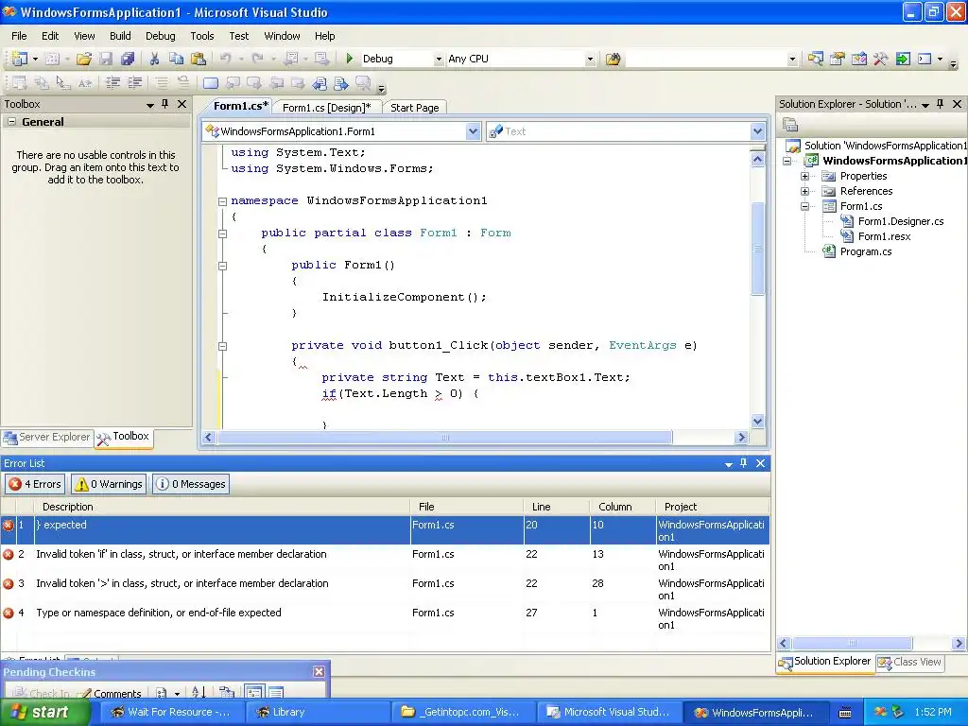This screenshot has height=726, width=968.
Task: Pin the Solution Explorer auto-hide icon
Action: click(x=941, y=104)
